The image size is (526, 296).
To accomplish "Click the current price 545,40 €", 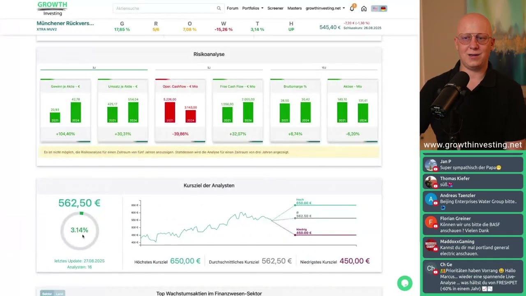I will 330,27.
